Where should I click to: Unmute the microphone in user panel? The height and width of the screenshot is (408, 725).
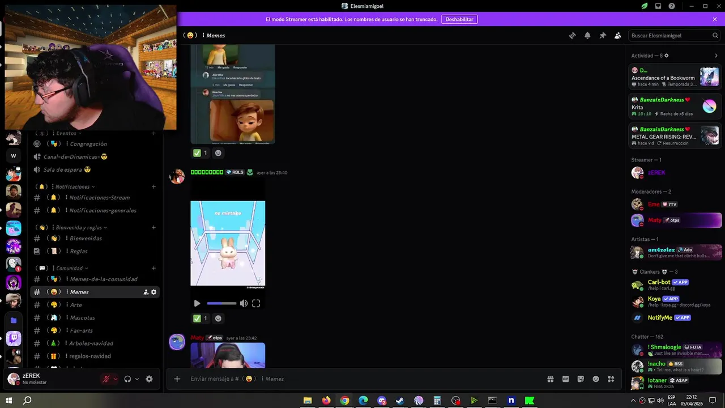coord(106,379)
